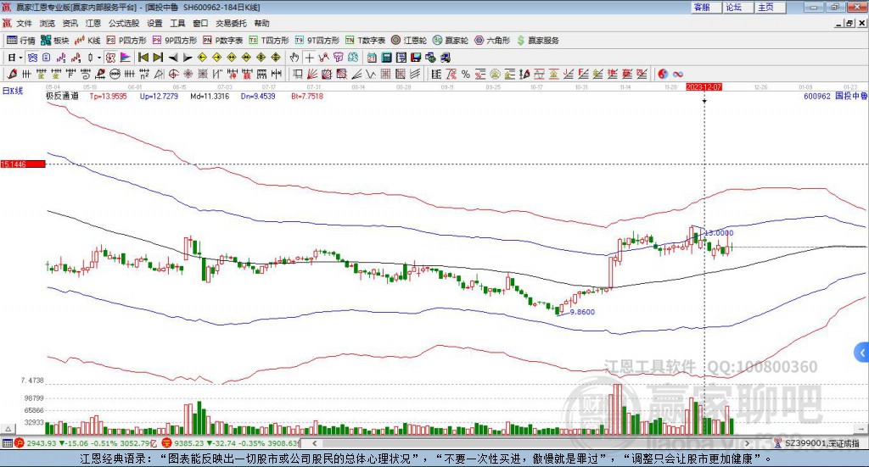Select the red fan lines drawing tool
The width and height of the screenshot is (869, 467).
[312, 74]
